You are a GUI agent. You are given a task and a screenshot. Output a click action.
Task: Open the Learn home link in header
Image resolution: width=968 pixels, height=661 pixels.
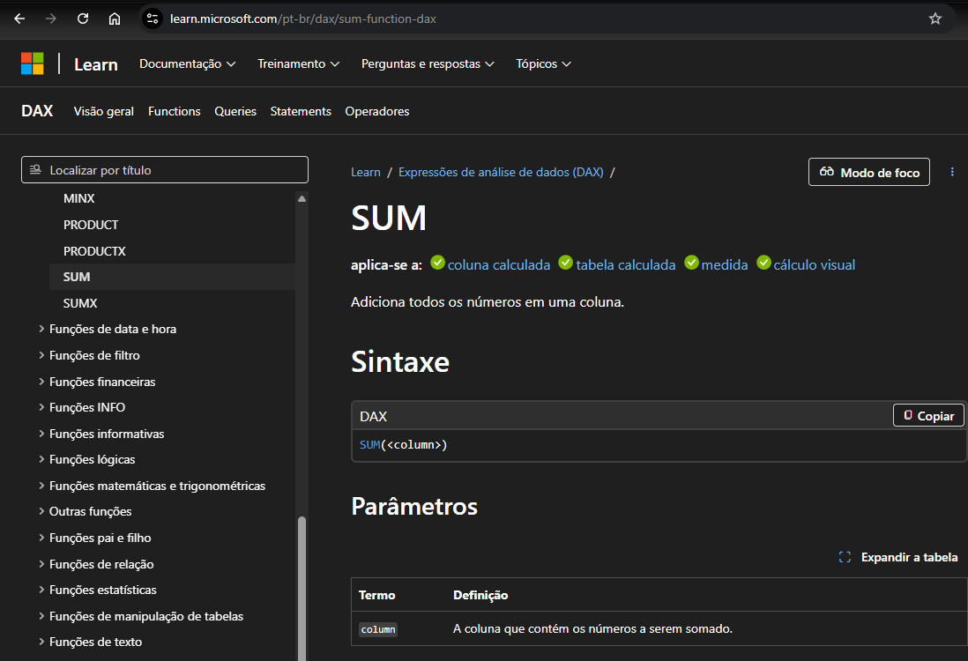[96, 64]
